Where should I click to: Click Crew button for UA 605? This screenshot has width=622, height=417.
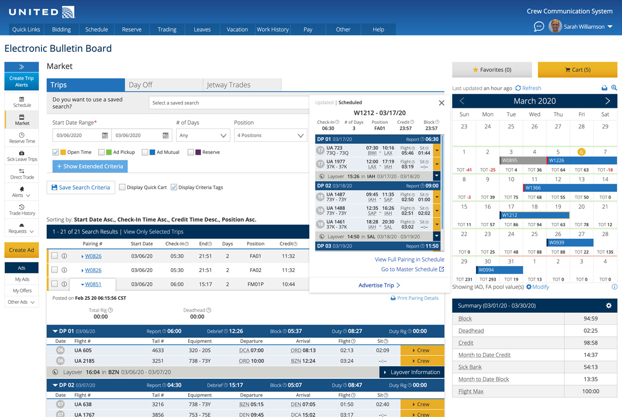[x=422, y=350]
